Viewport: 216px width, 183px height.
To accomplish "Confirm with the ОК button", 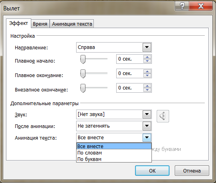I will 152,171.
